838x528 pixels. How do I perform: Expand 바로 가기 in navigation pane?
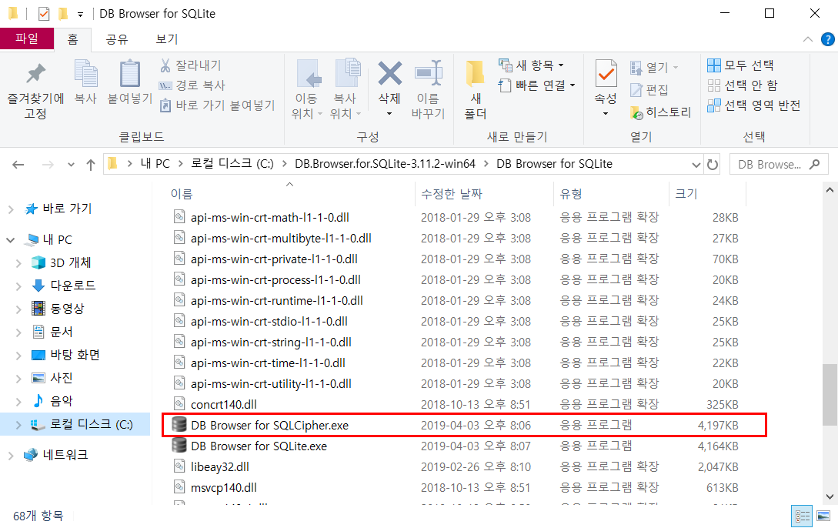click(x=11, y=209)
